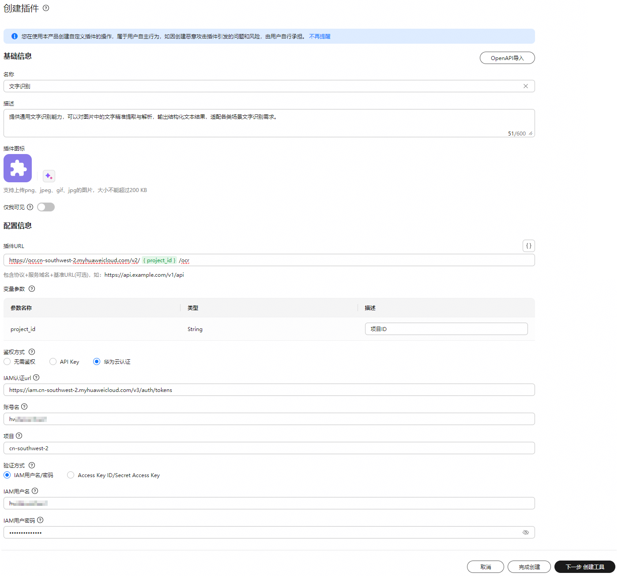Click inside the 描述 description textarea
The height and width of the screenshot is (576, 618).
pos(269,123)
